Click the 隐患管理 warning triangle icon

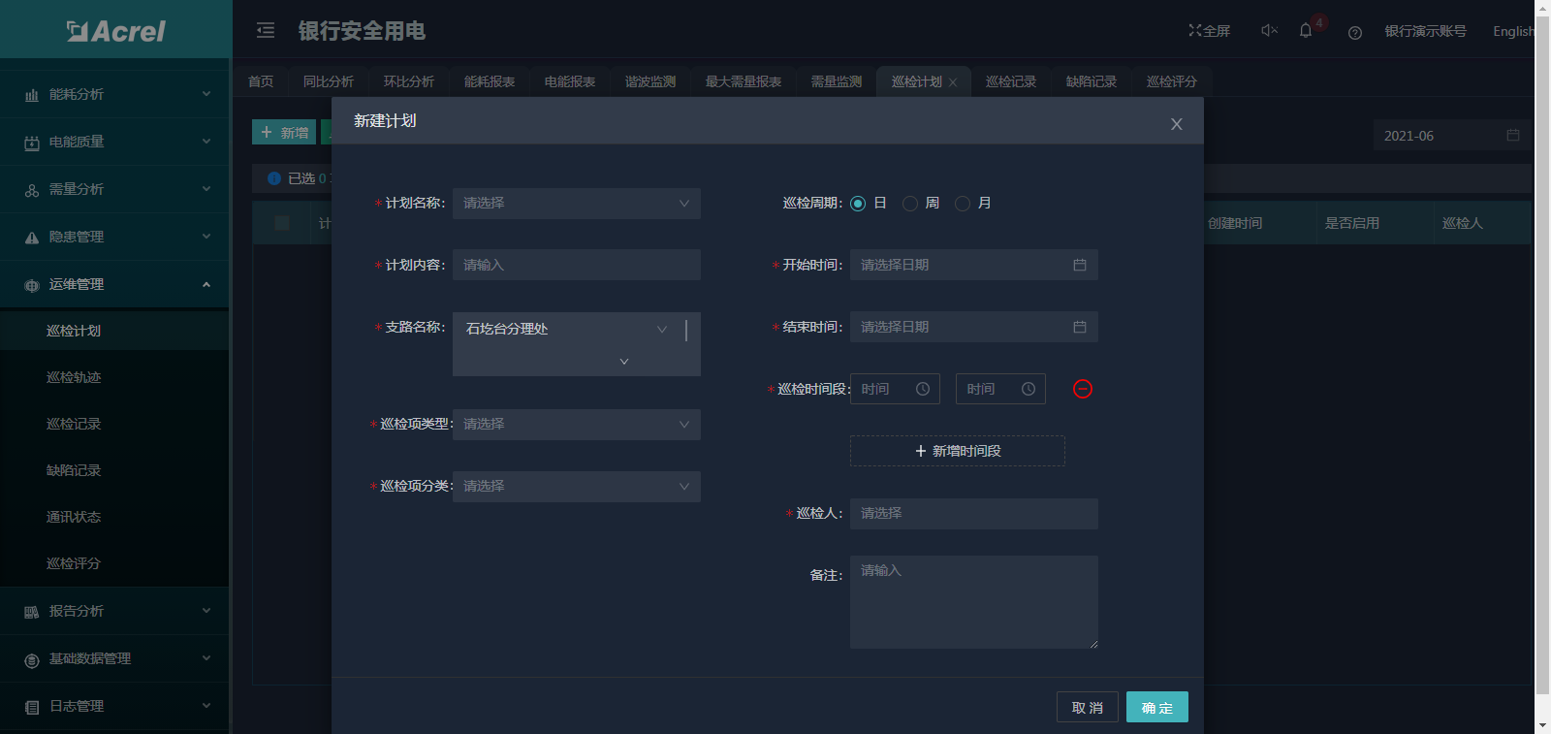32,238
